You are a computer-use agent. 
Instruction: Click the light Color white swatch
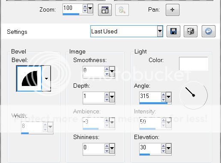tap(194, 64)
